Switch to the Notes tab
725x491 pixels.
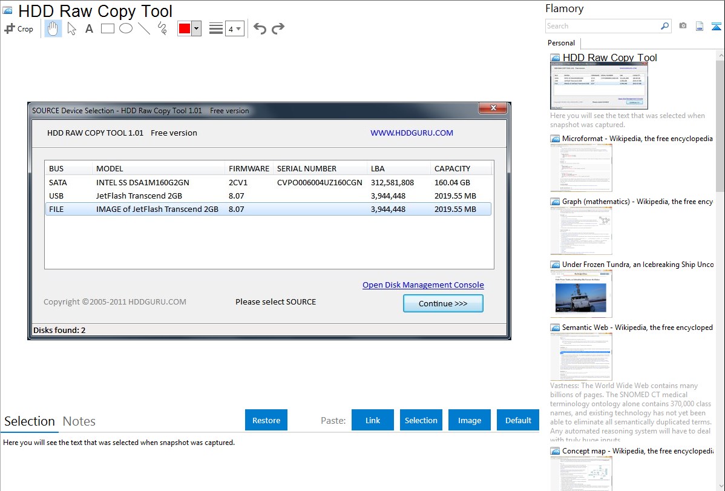[79, 421]
